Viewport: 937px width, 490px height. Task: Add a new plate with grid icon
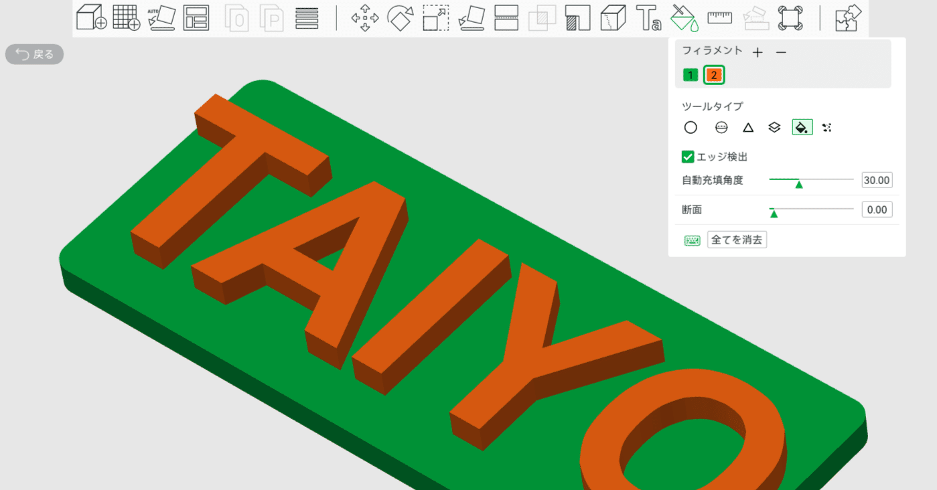pyautogui.click(x=126, y=17)
